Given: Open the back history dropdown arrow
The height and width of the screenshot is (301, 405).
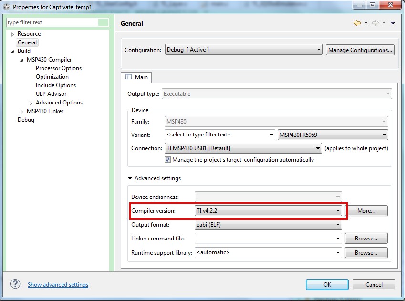Looking at the screenshot, I should coord(366,23).
